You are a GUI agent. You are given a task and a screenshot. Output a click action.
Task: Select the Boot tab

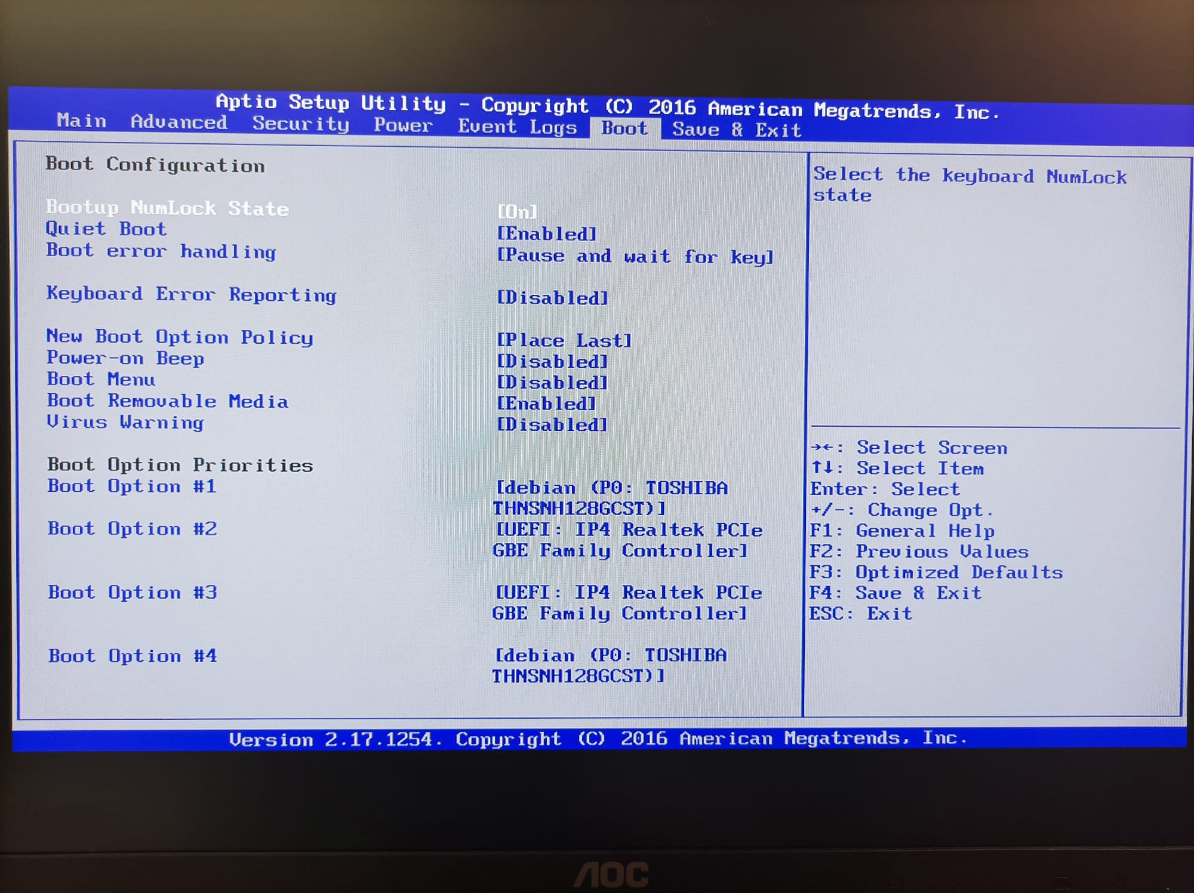point(624,128)
